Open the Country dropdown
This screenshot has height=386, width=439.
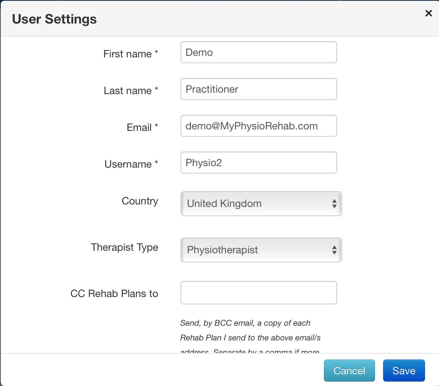coord(261,204)
